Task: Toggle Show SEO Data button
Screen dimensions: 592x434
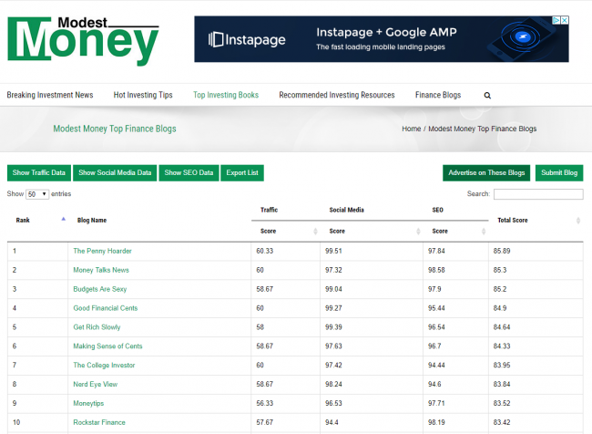Action: point(189,172)
